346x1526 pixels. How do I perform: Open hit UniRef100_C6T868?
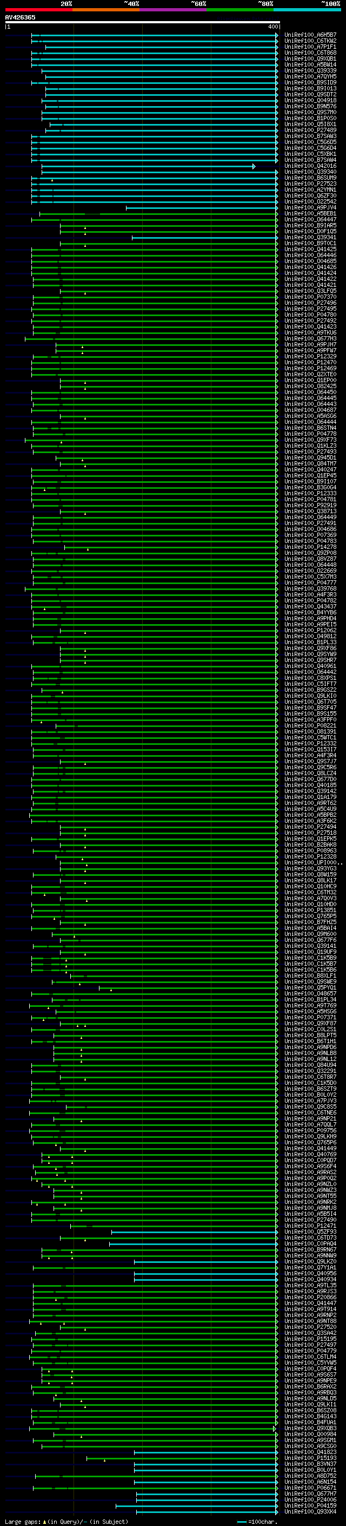coord(310,53)
